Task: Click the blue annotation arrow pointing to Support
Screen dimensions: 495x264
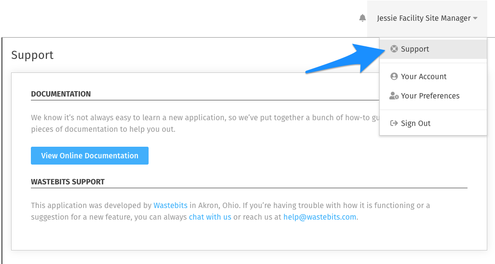Action: click(345, 59)
